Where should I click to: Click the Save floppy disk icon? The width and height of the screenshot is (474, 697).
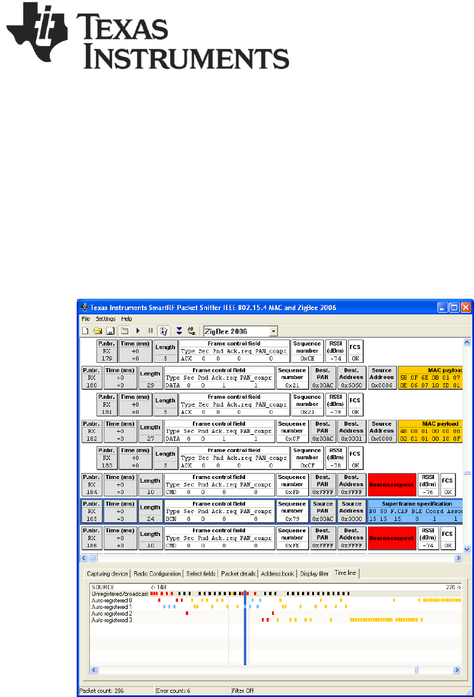[x=110, y=331]
